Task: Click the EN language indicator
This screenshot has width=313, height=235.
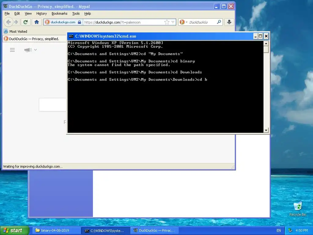Action: pos(279,231)
